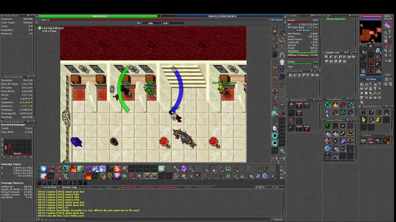Open the Advertising chat tab
Image resolution: width=396 pixels, height=222 pixels.
128,187
